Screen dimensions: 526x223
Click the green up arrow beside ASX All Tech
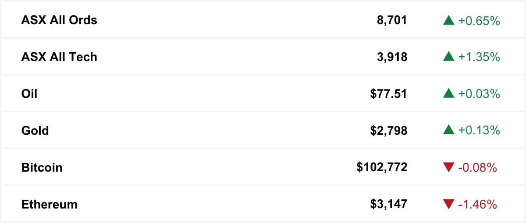[x=448, y=57]
